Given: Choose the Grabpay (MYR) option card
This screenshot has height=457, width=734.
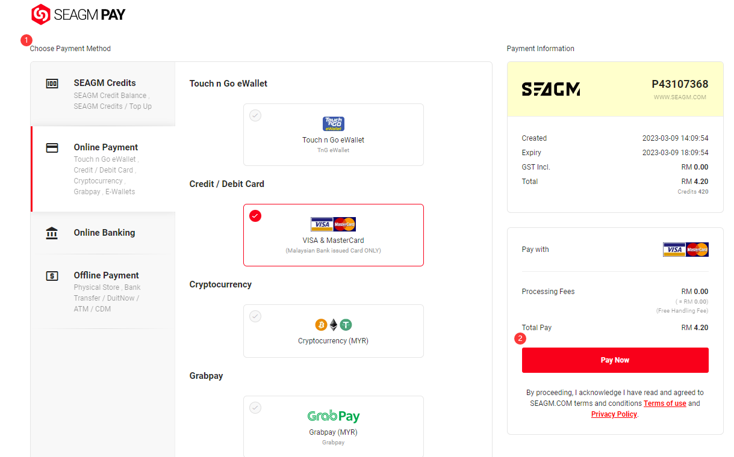Looking at the screenshot, I should (333, 426).
